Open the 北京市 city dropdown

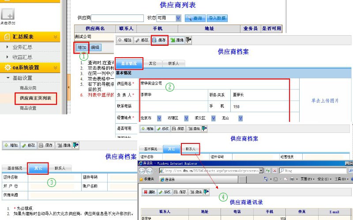[x=158, y=118]
